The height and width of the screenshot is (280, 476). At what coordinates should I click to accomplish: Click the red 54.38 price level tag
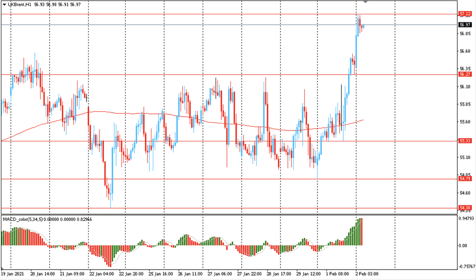click(465, 208)
